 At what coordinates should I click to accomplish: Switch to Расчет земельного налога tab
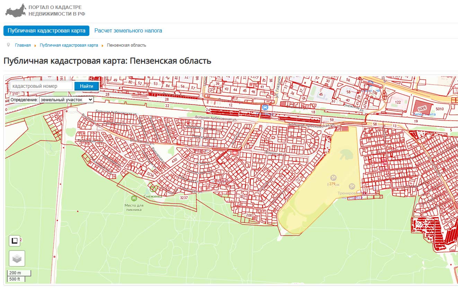(128, 30)
